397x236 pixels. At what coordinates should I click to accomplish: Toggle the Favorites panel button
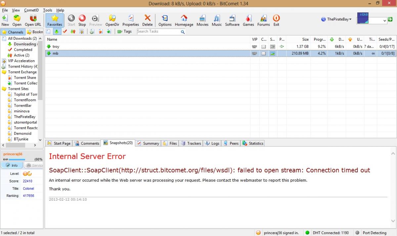(55, 20)
